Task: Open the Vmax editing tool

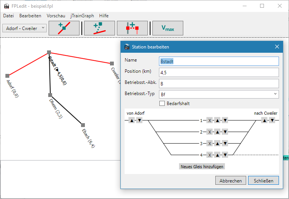Action: [168, 28]
